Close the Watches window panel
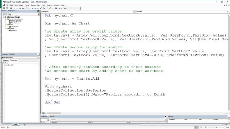 pyautogui.click(x=229, y=116)
